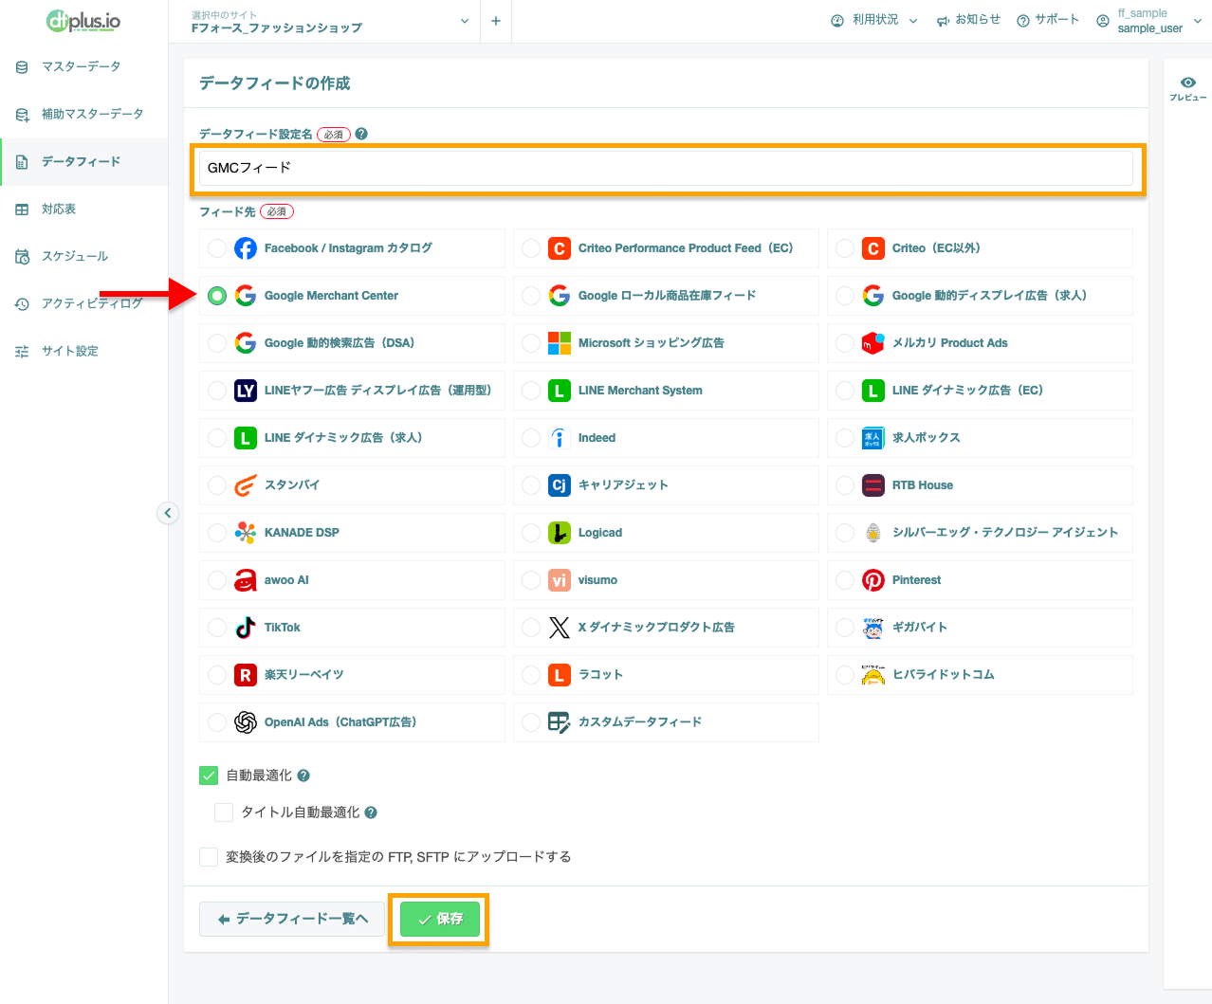Click the help icon next to 自動最適化
This screenshot has width=1212, height=1004.
click(303, 776)
